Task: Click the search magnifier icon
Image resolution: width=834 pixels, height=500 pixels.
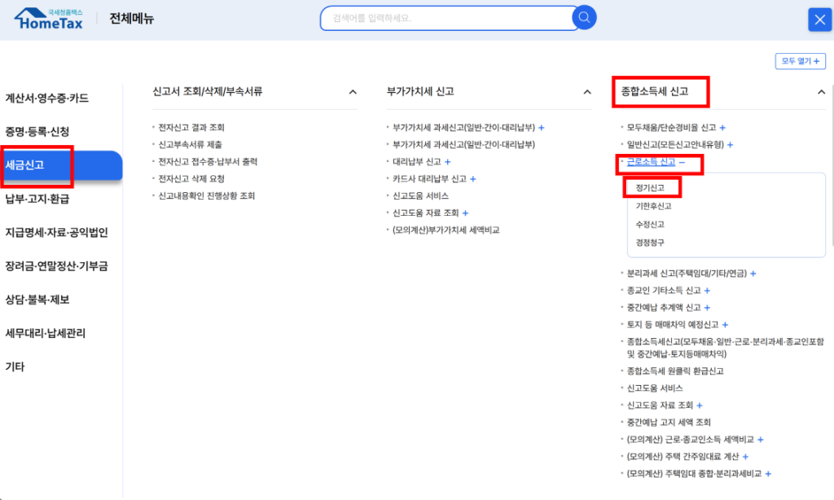Action: [x=584, y=18]
